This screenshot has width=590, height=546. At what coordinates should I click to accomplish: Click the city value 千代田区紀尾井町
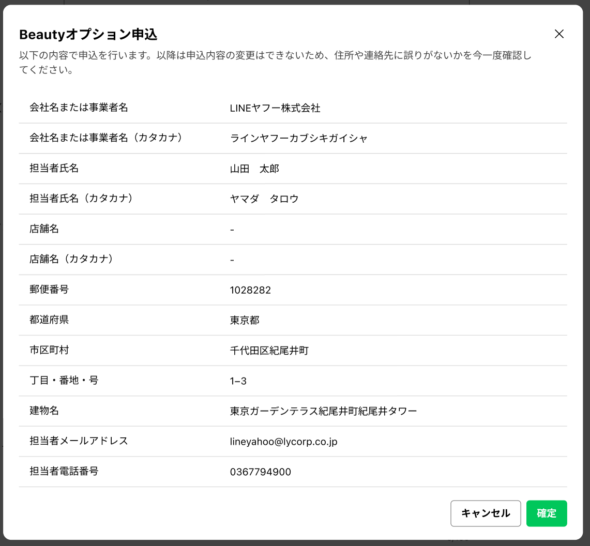pos(269,351)
